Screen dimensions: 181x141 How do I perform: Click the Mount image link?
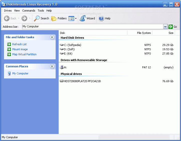(x=20, y=49)
